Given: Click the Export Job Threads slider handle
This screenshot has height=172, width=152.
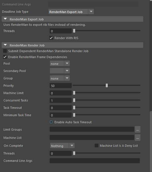Looking at the screenshot, I should pos(74,31).
